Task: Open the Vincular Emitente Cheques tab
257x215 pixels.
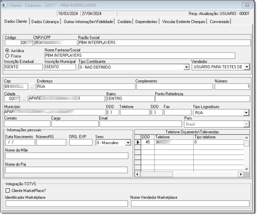Action: pos(184,22)
